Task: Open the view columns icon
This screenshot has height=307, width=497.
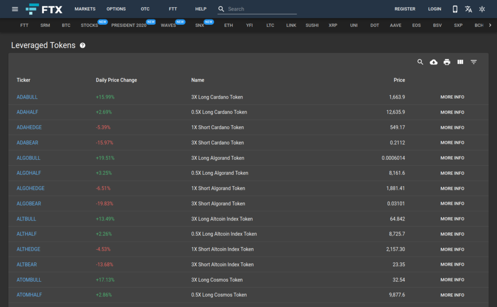Action: pyautogui.click(x=460, y=62)
